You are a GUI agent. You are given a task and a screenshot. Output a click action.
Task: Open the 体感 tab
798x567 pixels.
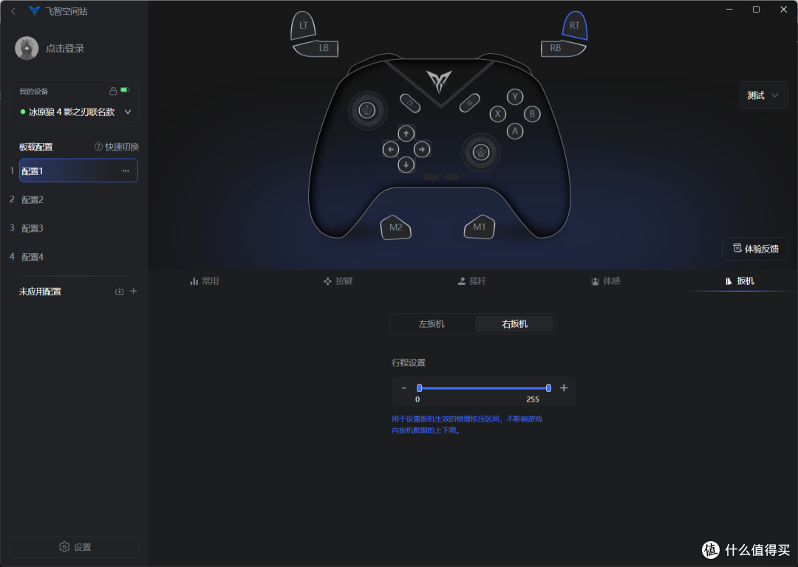606,281
